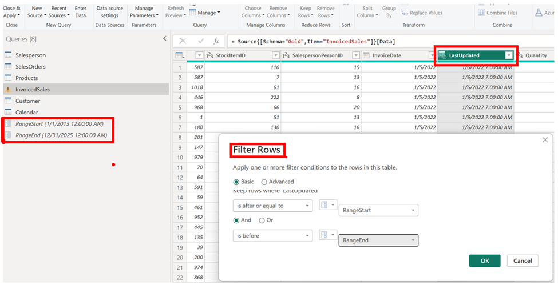Click Choose Columns

point(253,12)
